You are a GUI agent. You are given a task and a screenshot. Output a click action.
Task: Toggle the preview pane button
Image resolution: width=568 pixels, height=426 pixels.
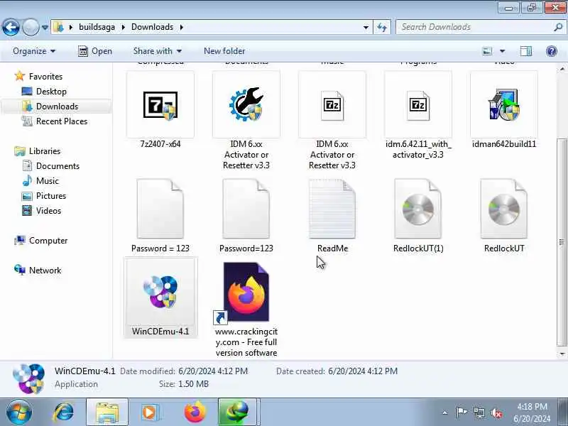(x=526, y=51)
